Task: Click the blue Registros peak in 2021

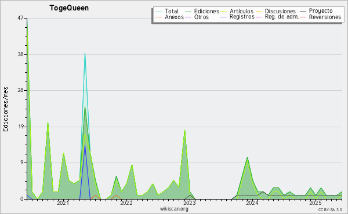Action: click(x=85, y=146)
